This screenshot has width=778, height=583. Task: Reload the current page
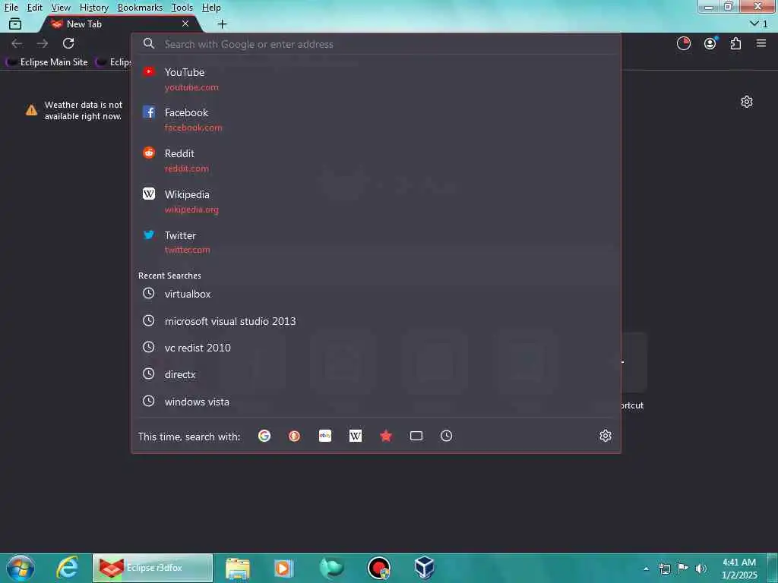coord(68,43)
